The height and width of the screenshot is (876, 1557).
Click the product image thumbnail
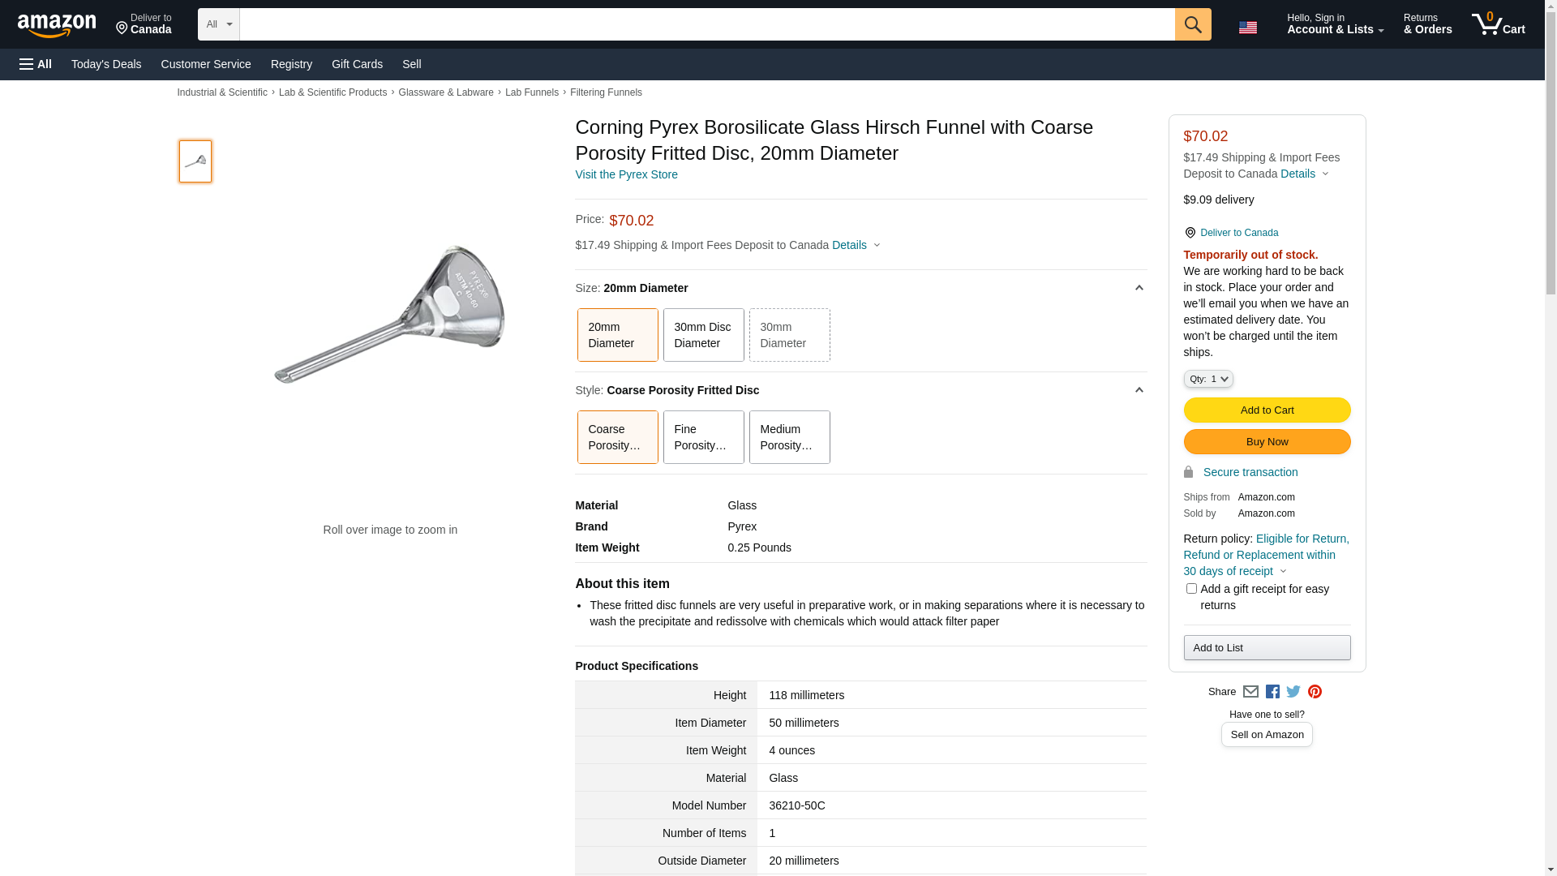[195, 161]
